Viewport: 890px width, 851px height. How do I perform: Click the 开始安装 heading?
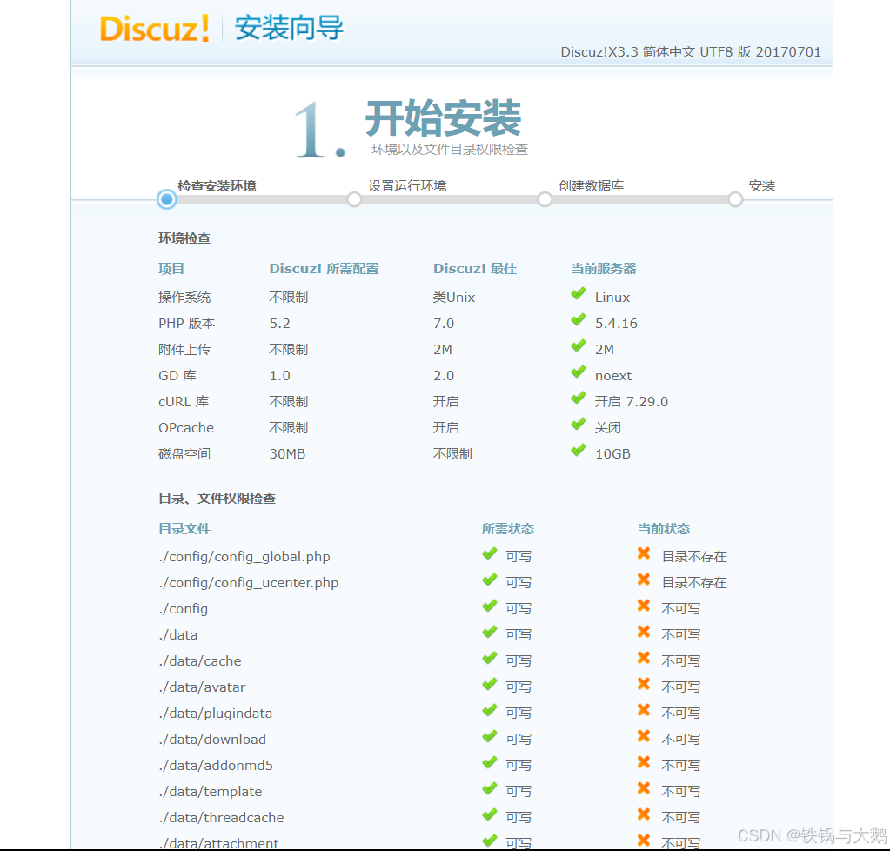444,118
